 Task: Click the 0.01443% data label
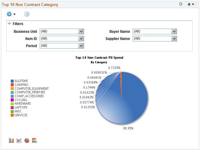coord(87,98)
